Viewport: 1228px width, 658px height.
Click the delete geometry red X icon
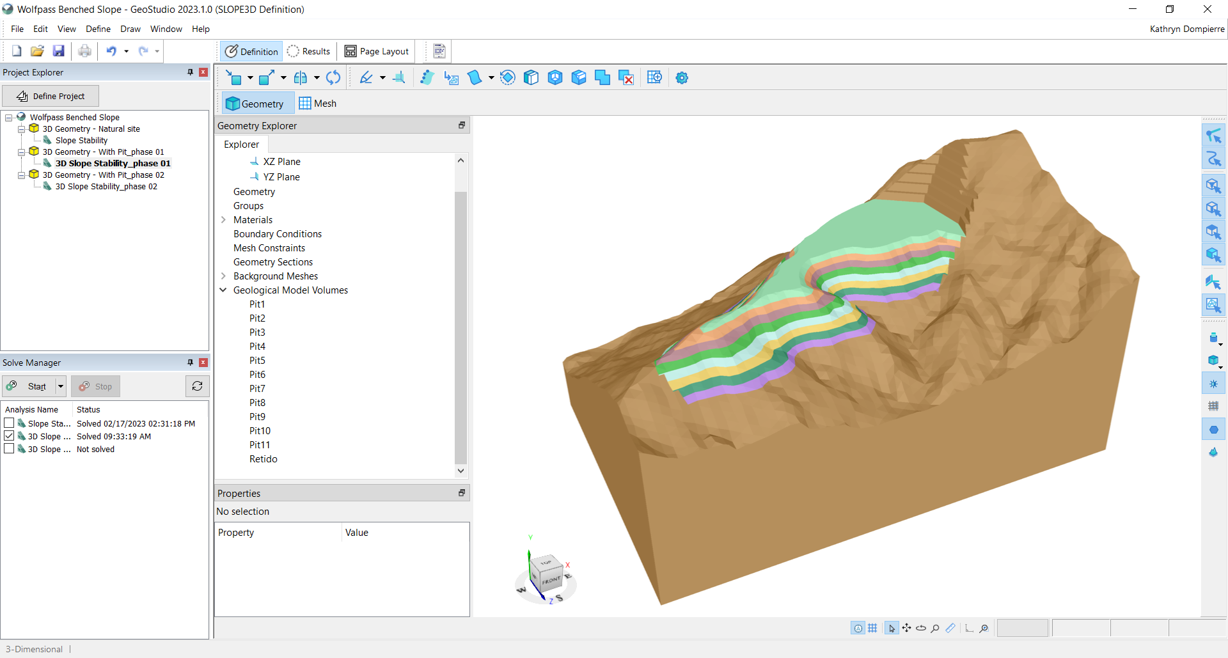626,78
